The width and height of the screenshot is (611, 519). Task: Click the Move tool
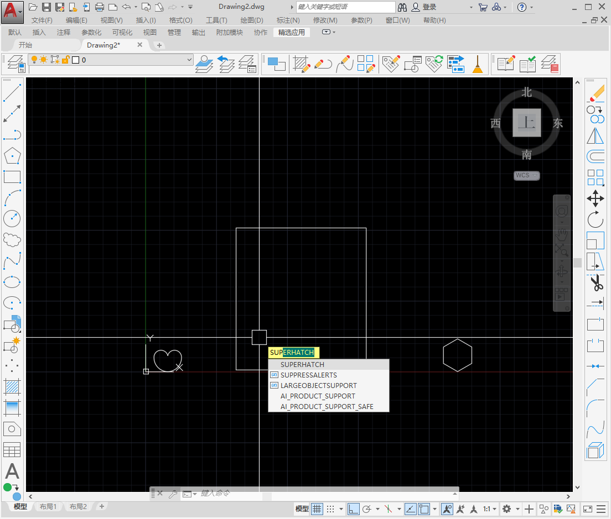coord(596,198)
